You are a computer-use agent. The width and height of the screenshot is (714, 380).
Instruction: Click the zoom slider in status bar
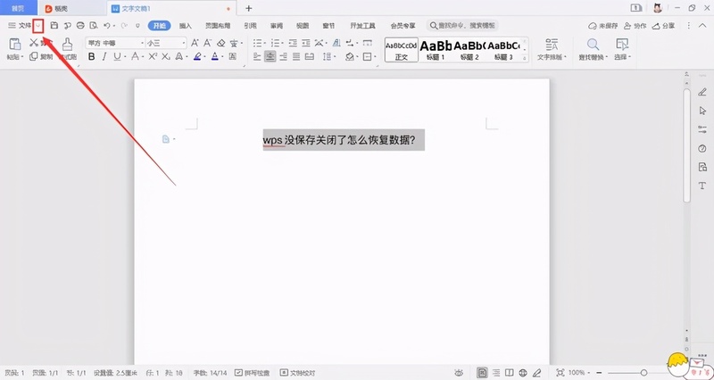click(x=643, y=372)
